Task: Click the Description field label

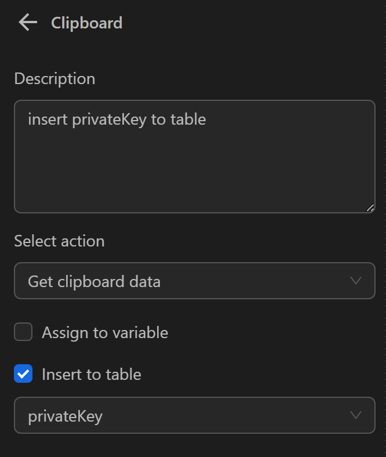Action: click(54, 78)
